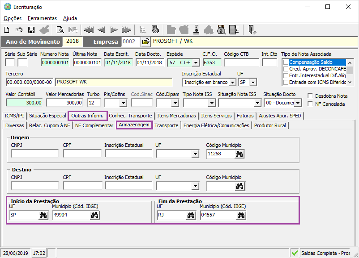
Task: Open the print preview magnifier icon
Action: tap(60, 30)
